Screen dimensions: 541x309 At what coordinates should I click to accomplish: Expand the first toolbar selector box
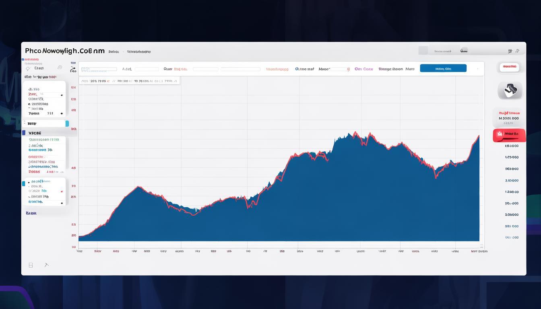coord(99,69)
